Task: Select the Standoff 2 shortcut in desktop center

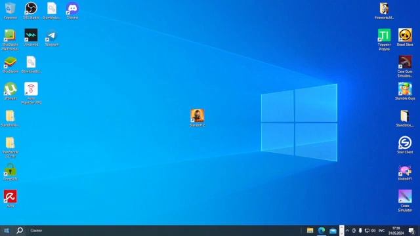Action: [x=198, y=115]
